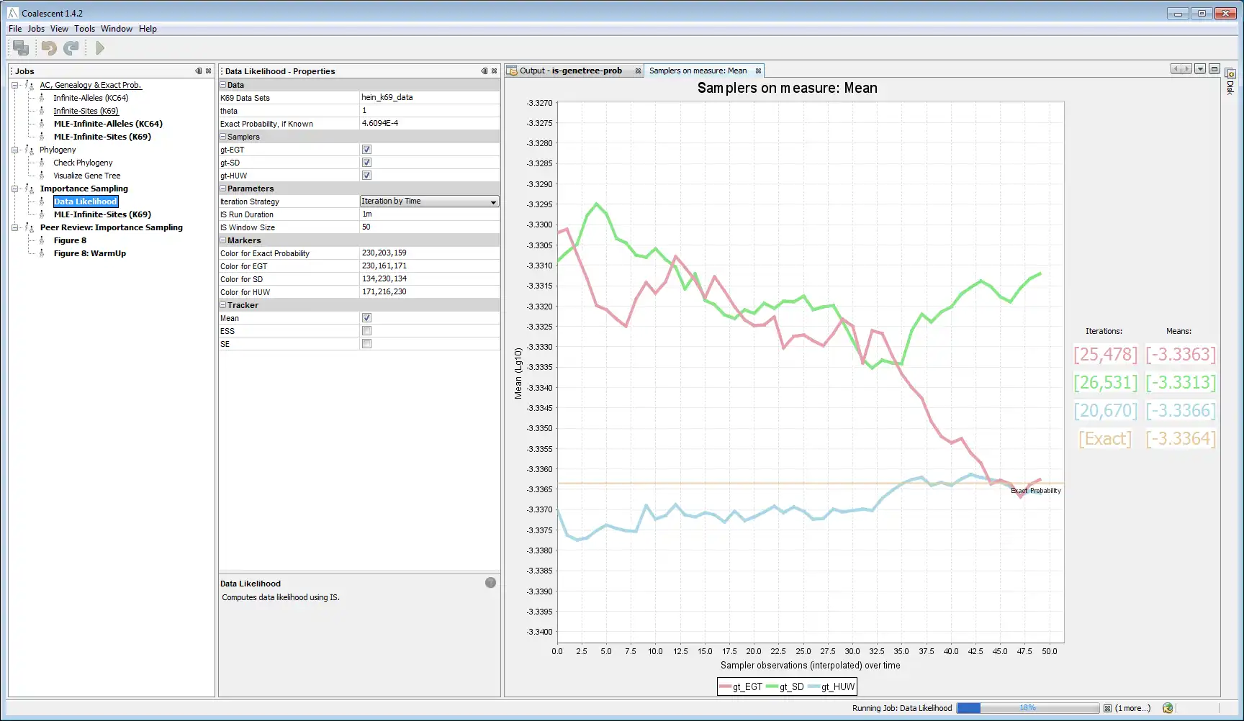Collapse the Markers property section
1244x721 pixels.
click(x=223, y=240)
